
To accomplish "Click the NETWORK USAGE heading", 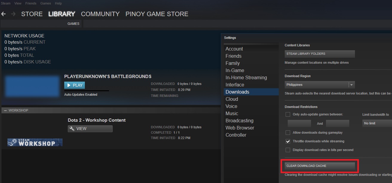I will tap(24, 36).
